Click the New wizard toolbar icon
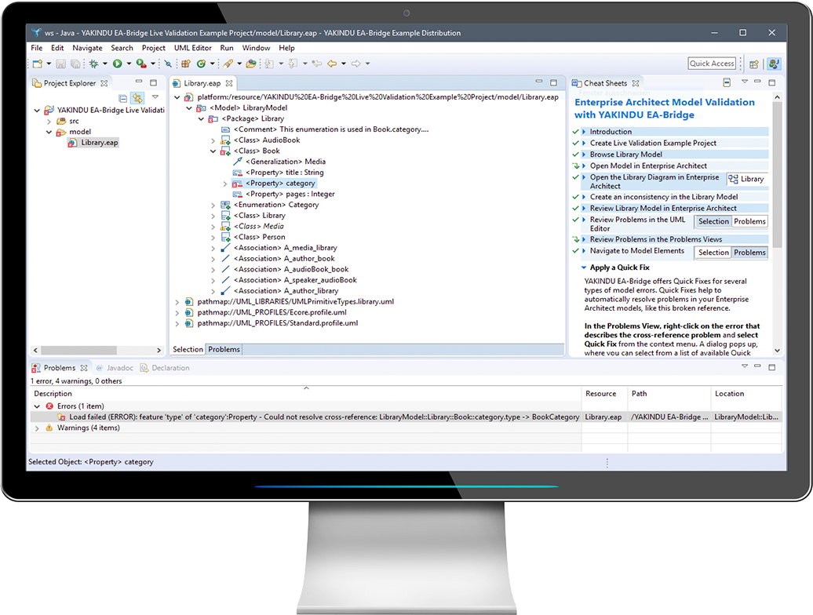The image size is (813, 615). 38,64
